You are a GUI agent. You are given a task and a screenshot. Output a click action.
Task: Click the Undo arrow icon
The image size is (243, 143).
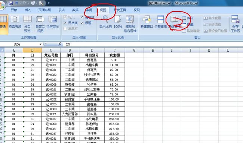click(16, 3)
